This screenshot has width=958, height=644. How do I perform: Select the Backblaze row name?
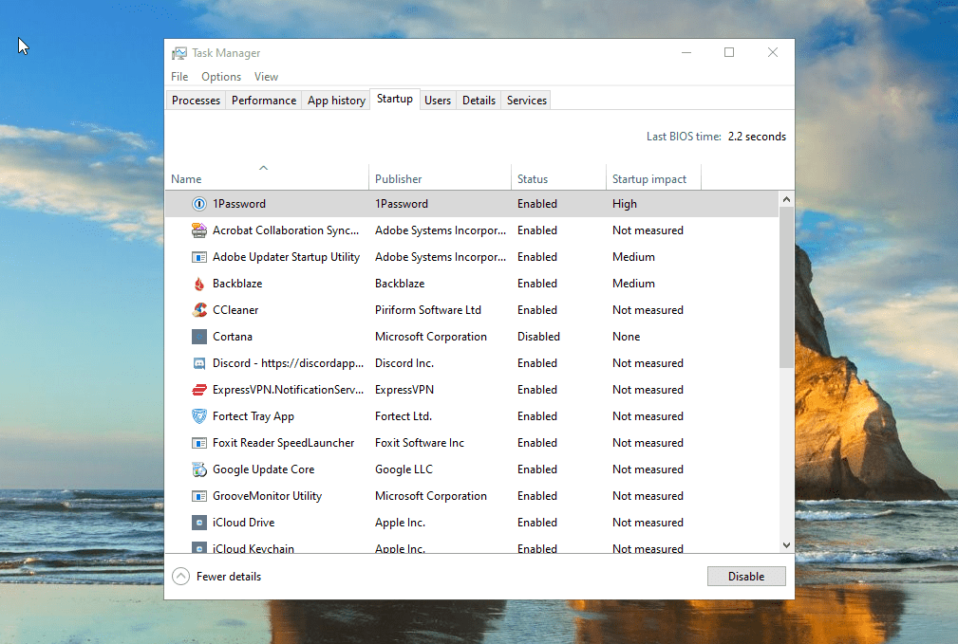click(237, 284)
